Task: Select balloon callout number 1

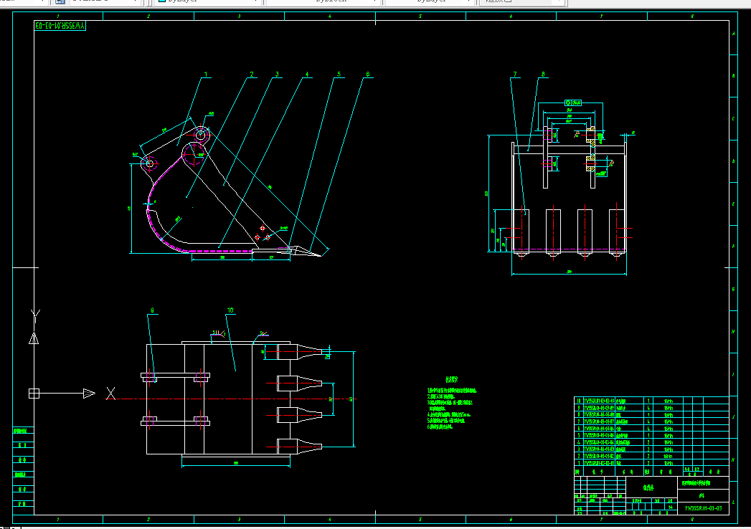Action: click(x=206, y=75)
